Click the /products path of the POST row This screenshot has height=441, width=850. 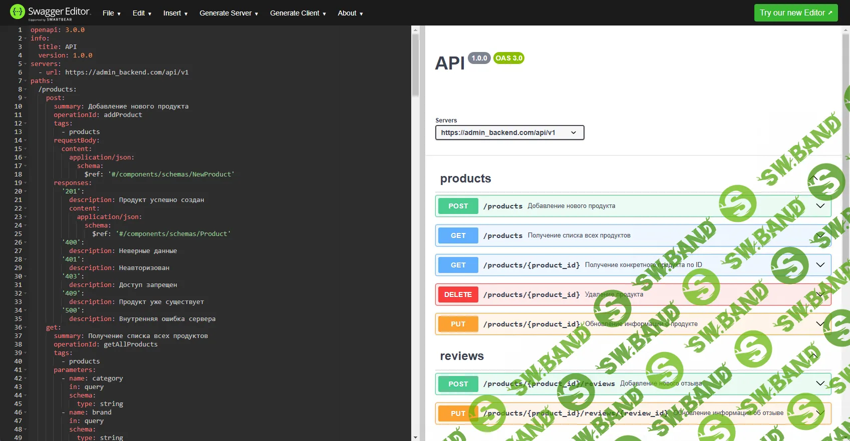coord(503,206)
